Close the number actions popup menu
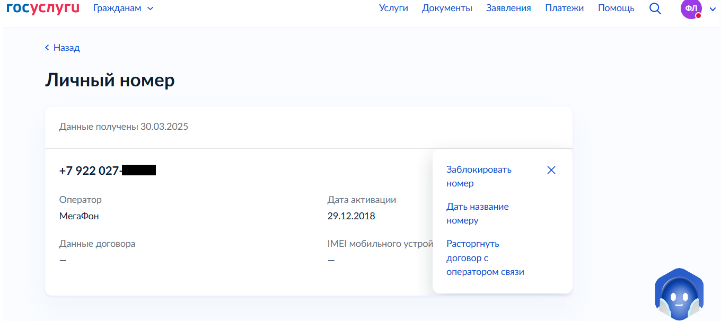721x321 pixels. [551, 170]
